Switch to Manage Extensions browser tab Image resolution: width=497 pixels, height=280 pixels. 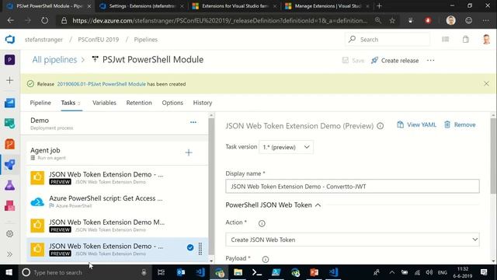click(x=327, y=6)
